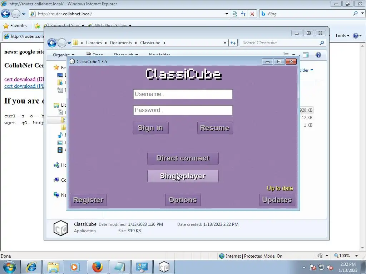
Task: Open Windows Media Player from taskbar
Action: [x=75, y=267]
